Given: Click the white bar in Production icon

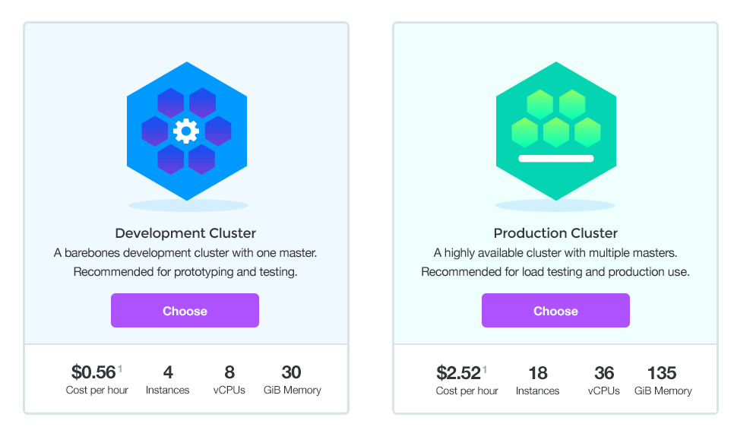Looking at the screenshot, I should point(555,159).
